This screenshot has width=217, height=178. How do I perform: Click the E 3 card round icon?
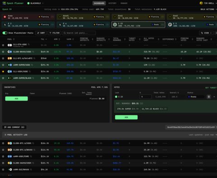point(170,24)
